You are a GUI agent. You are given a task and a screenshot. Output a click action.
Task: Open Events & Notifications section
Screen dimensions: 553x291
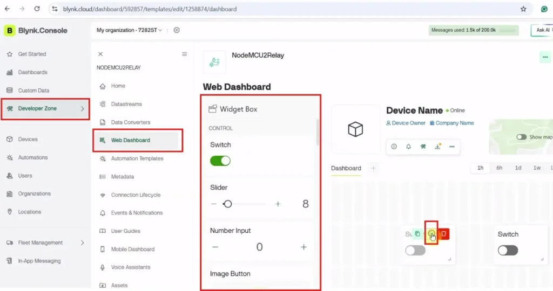click(x=137, y=213)
